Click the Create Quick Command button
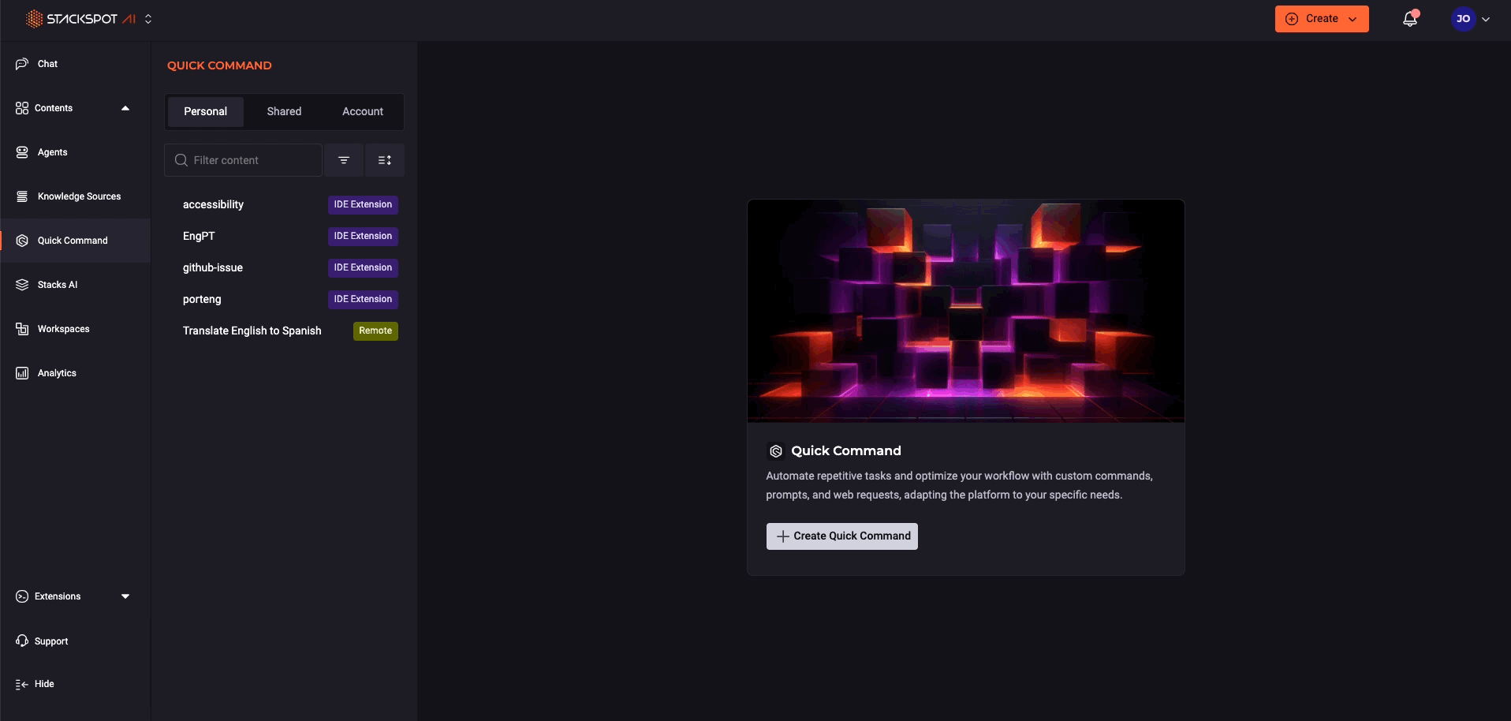This screenshot has height=721, width=1511. pos(841,536)
